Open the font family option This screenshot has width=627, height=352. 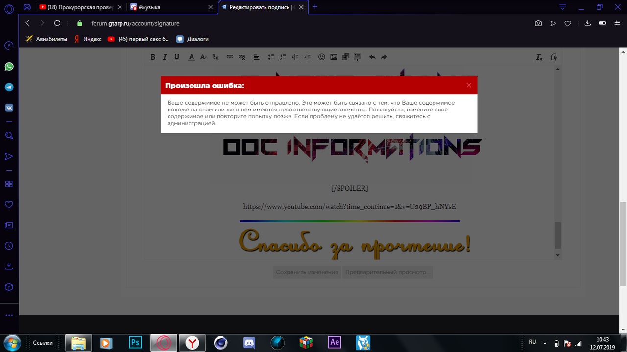pyautogui.click(x=216, y=57)
